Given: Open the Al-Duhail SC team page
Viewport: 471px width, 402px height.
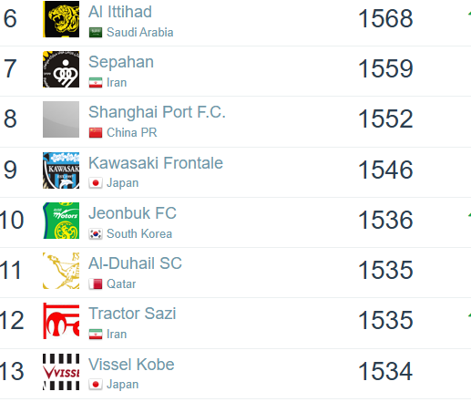Looking at the screenshot, I should 135,263.
